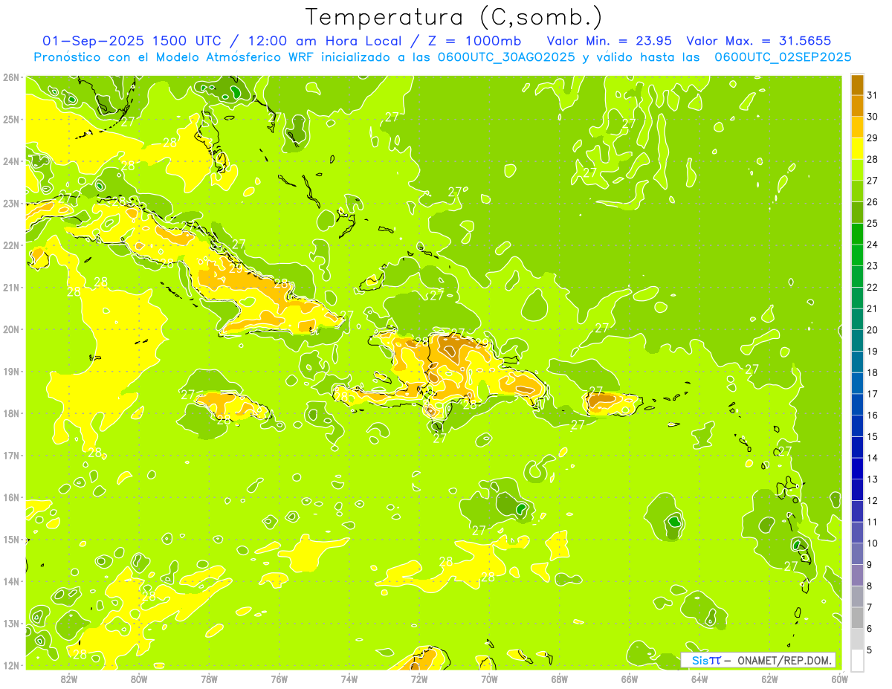Select the "Valor Min. = 23.95" value
Image resolution: width=892 pixels, height=689 pixels.
tap(610, 41)
